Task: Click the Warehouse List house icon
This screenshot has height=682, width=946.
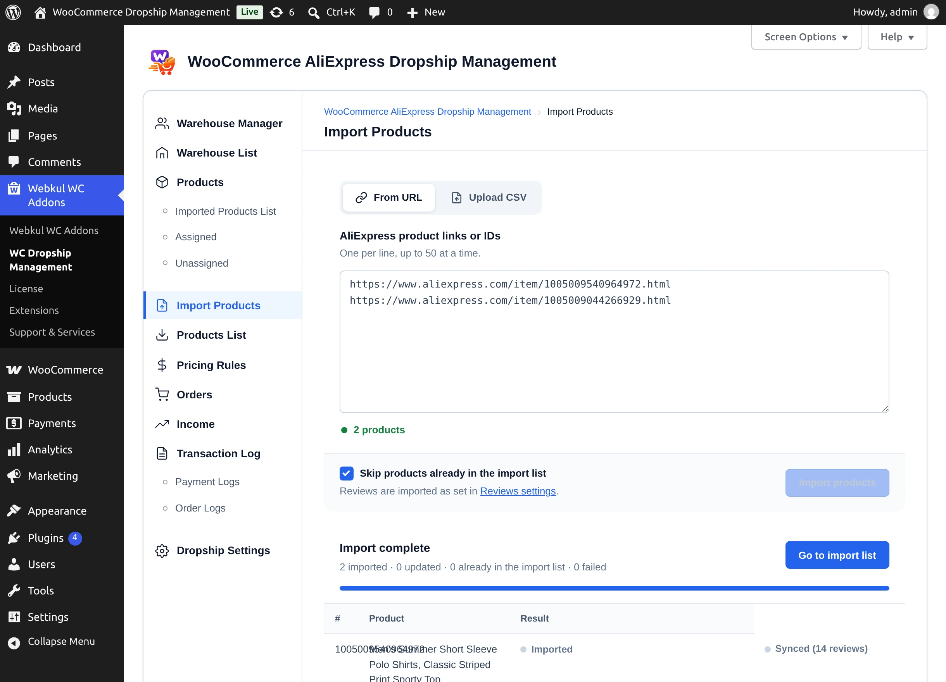Action: [x=162, y=153]
